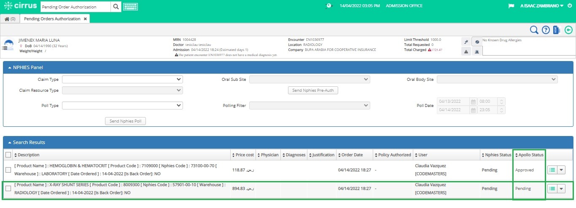Click the calendar icon for 04/13/2022 poll date
Viewport: 576px width, 208px height.
point(473,101)
